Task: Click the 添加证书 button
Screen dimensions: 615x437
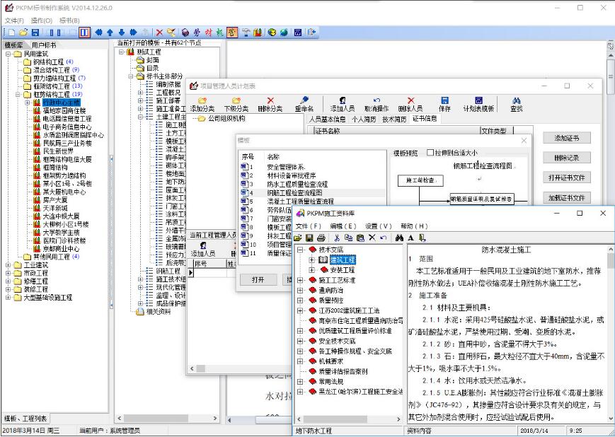Action: tap(567, 138)
